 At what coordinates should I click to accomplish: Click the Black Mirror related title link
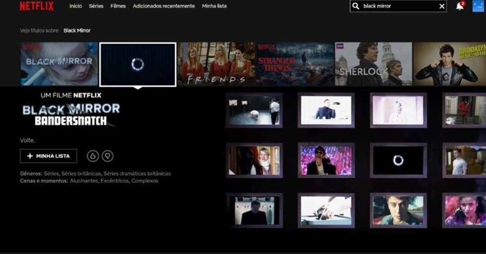[x=77, y=30]
